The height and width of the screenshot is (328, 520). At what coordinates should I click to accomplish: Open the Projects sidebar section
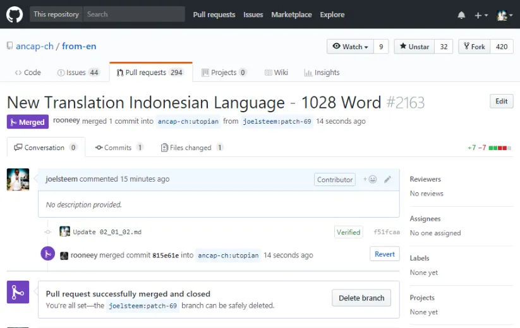(422, 298)
